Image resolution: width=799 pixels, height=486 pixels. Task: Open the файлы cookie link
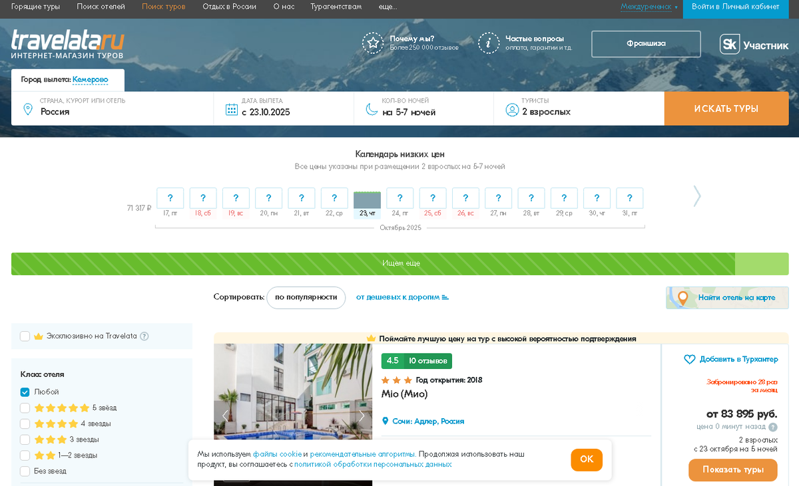(277, 454)
